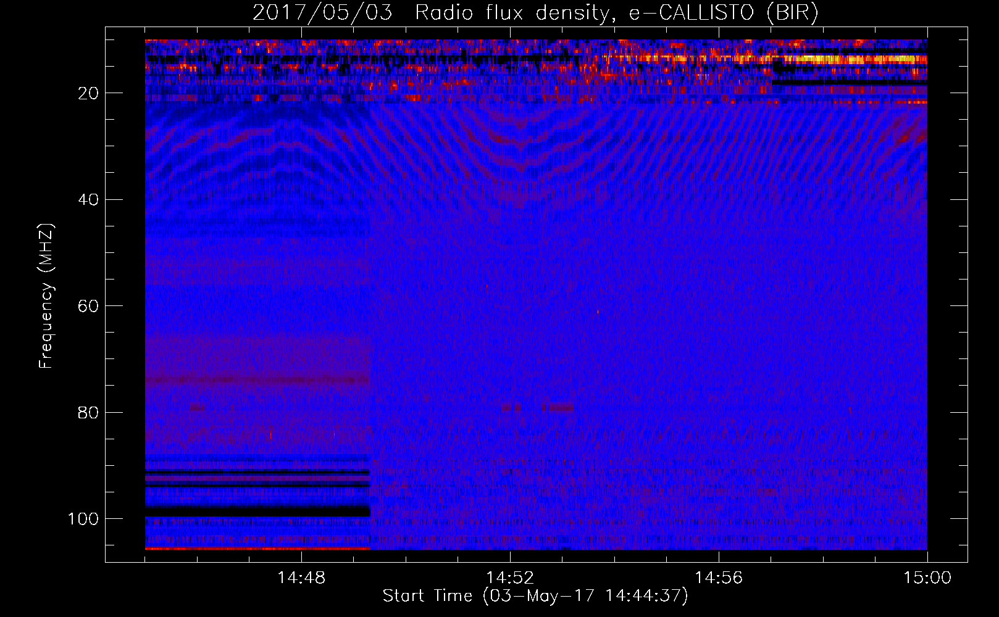Click the bright yellow emission band near 15:00
This screenshot has height=617, width=999.
855,59
